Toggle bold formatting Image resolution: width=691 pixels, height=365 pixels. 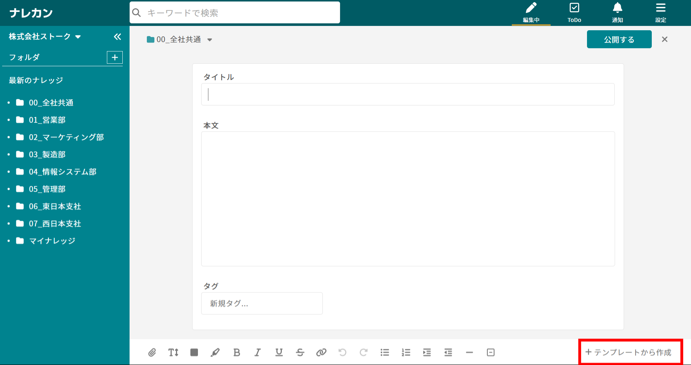click(x=236, y=352)
